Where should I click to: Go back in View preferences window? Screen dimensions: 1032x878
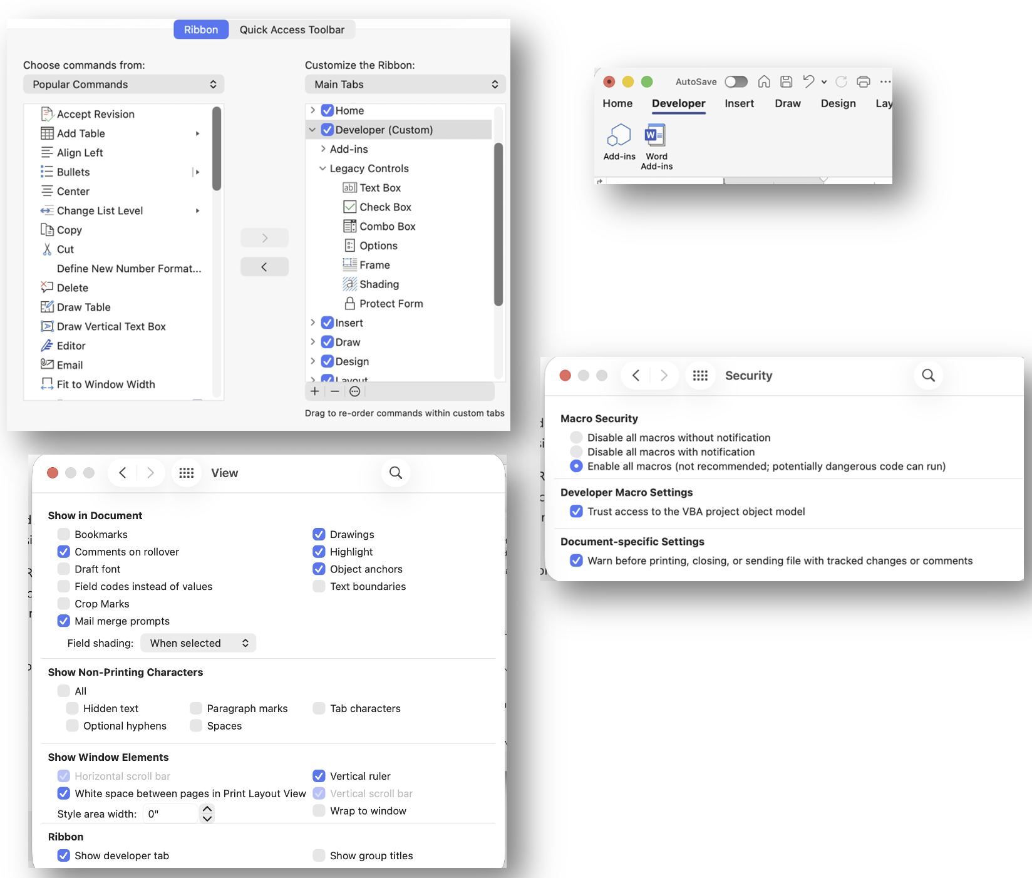click(x=123, y=473)
